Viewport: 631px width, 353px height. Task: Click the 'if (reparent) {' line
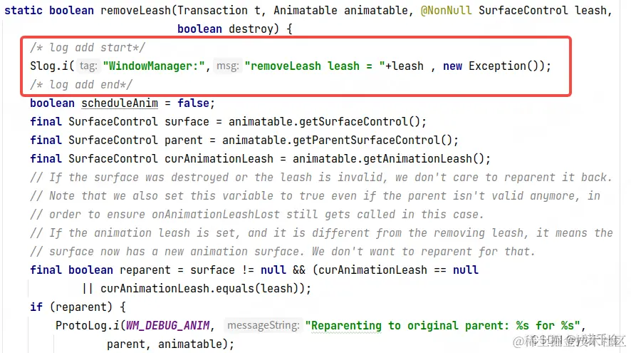pos(78,307)
